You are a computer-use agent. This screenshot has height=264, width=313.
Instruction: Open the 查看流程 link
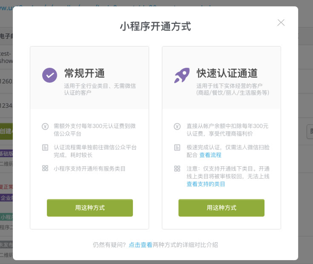210,155
